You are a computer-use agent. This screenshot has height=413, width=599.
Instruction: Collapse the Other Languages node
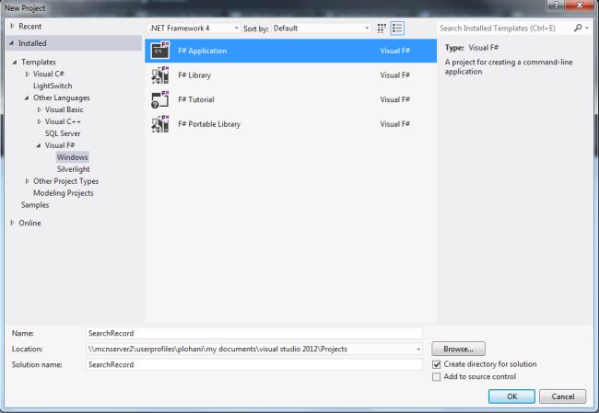click(x=27, y=98)
